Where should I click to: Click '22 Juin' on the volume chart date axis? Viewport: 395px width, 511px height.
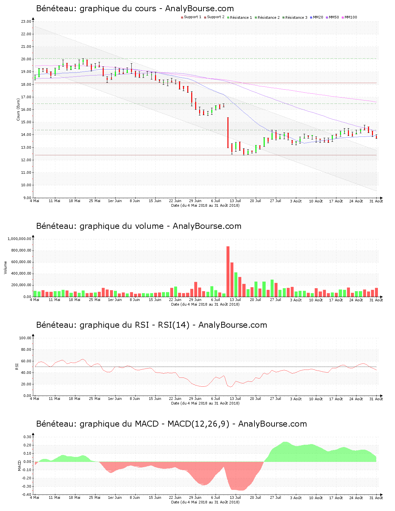click(175, 300)
